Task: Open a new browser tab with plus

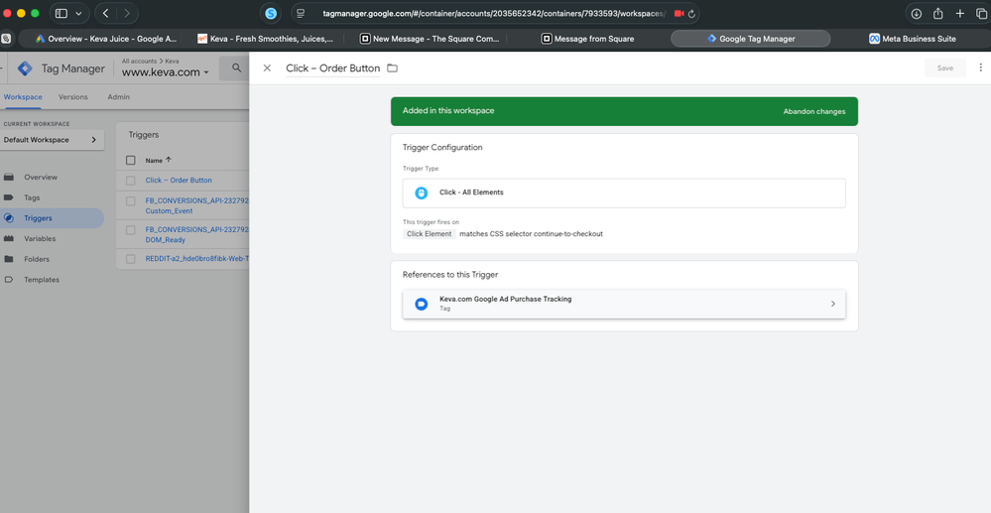Action: [960, 13]
